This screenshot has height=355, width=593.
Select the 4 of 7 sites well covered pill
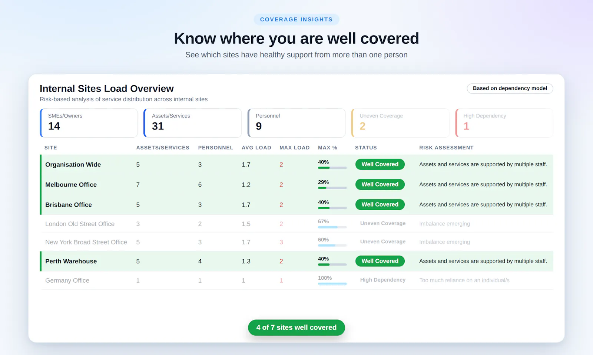296,328
